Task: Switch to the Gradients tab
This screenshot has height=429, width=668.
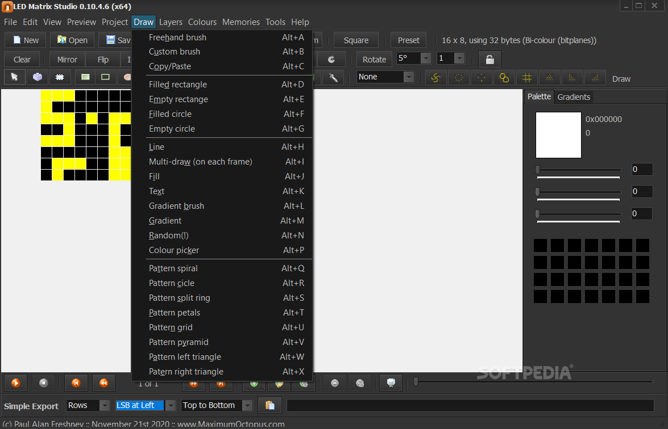Action: pos(574,97)
